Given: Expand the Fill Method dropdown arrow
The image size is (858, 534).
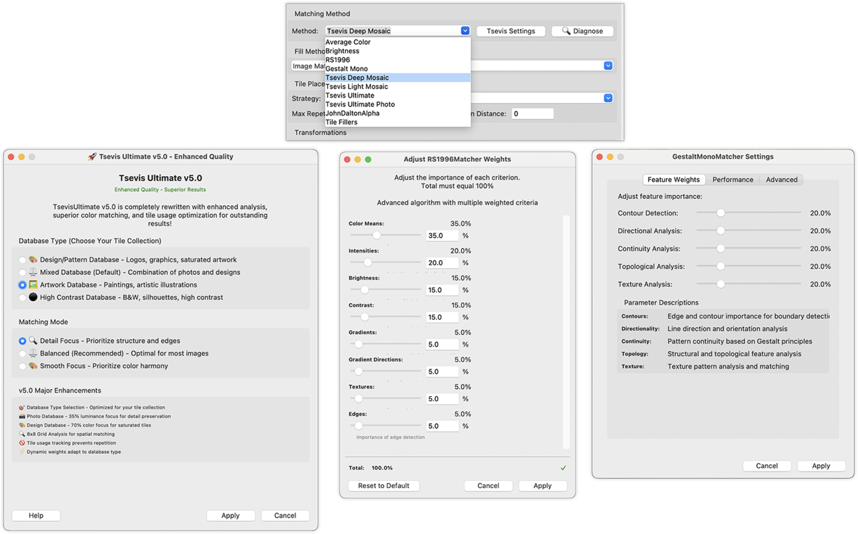Looking at the screenshot, I should (608, 66).
